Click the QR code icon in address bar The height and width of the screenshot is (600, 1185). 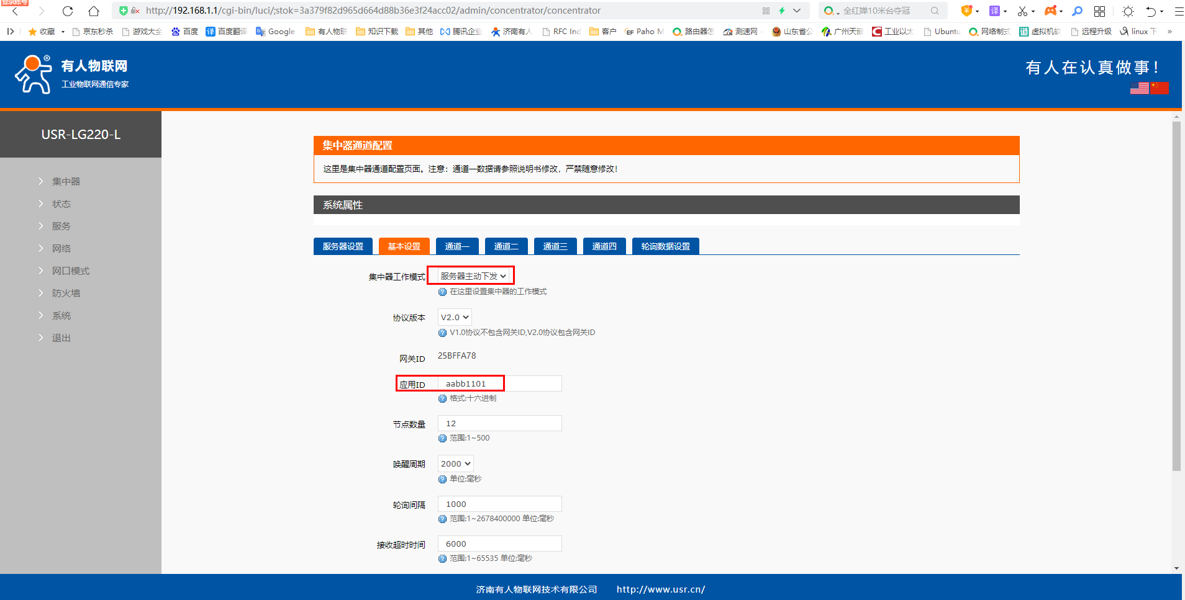(766, 11)
